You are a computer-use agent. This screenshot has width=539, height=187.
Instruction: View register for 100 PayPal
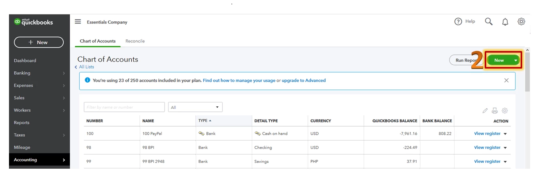coord(487,133)
